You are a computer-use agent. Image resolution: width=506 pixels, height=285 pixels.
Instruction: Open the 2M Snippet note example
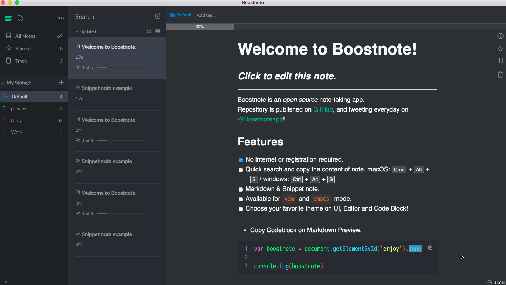pos(117,168)
